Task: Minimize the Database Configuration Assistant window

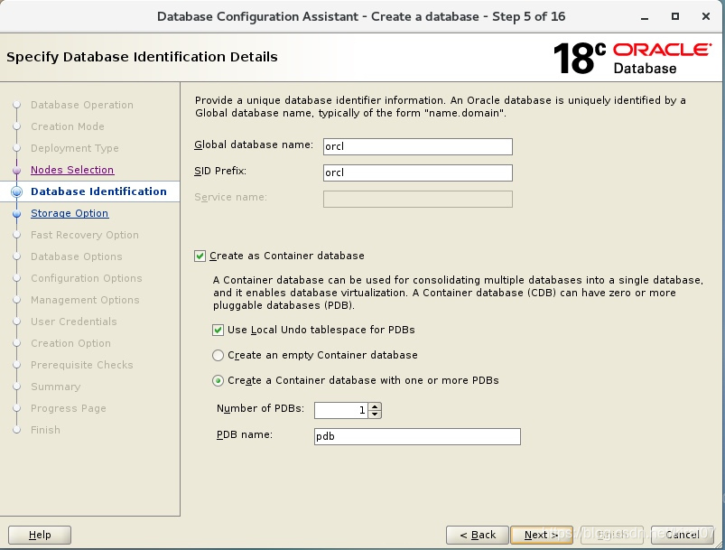Action: 645,17
